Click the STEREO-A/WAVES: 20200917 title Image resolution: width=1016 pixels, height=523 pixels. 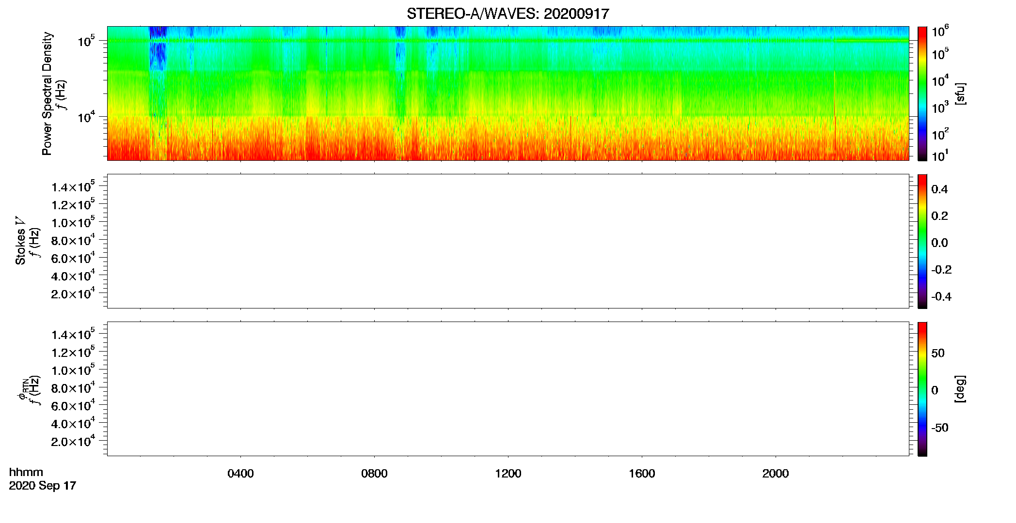click(x=508, y=14)
